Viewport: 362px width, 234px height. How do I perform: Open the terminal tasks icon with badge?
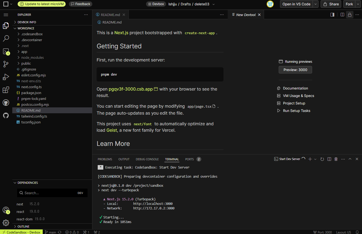[6, 52]
